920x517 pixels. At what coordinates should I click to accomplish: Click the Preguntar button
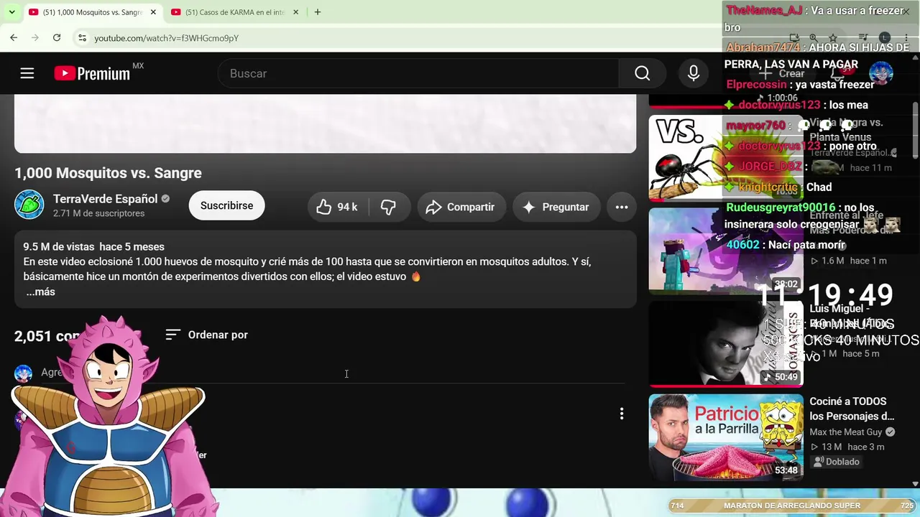coord(556,207)
